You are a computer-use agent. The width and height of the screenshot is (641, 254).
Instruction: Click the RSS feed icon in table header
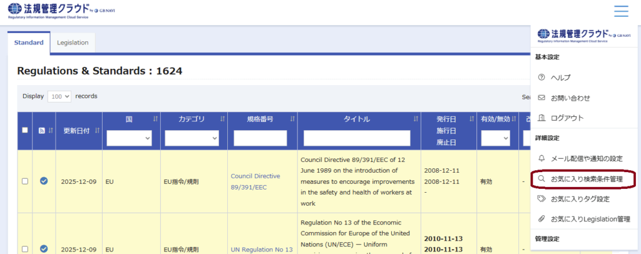point(43,130)
